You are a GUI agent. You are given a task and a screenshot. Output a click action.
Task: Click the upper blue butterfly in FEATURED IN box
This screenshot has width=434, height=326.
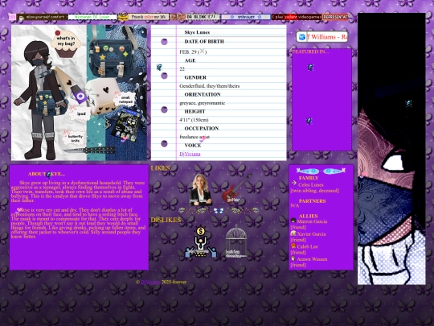310,67
